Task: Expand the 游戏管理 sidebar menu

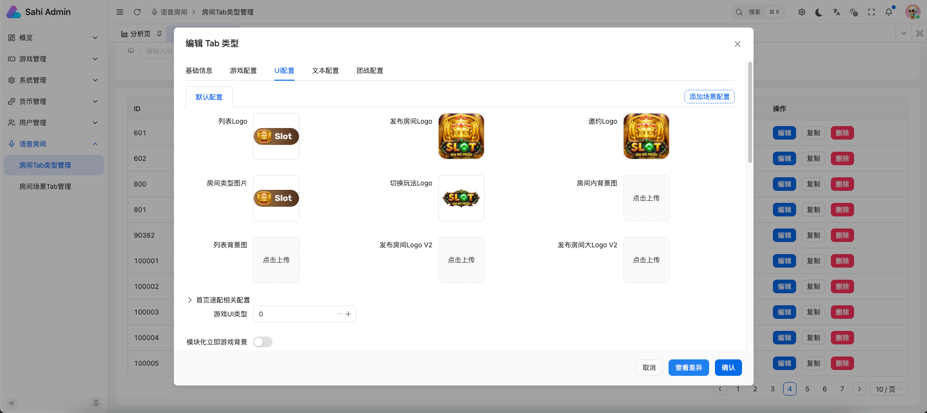Action: coord(53,59)
